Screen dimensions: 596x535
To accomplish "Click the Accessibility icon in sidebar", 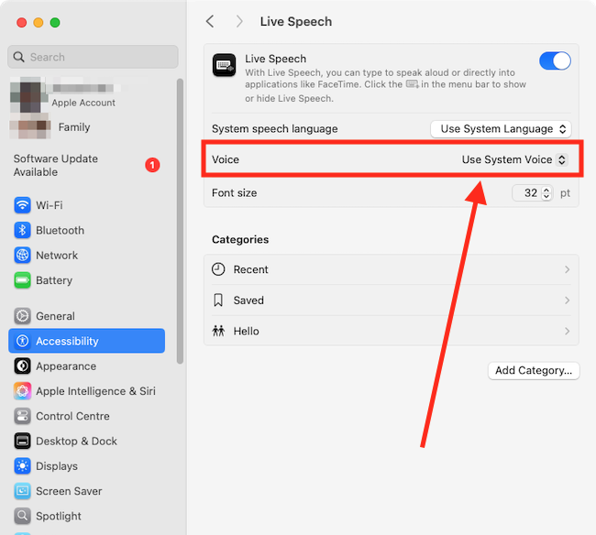I will [x=22, y=342].
